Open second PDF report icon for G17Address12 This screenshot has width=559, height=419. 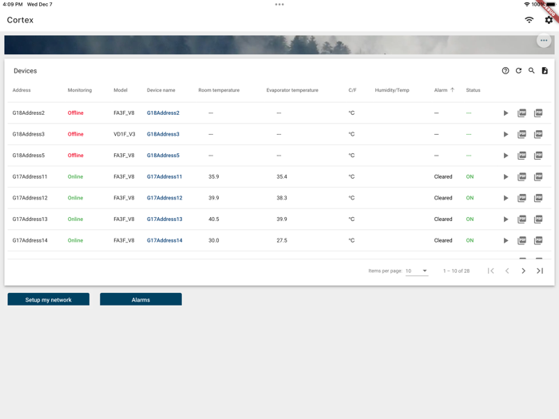(538, 198)
